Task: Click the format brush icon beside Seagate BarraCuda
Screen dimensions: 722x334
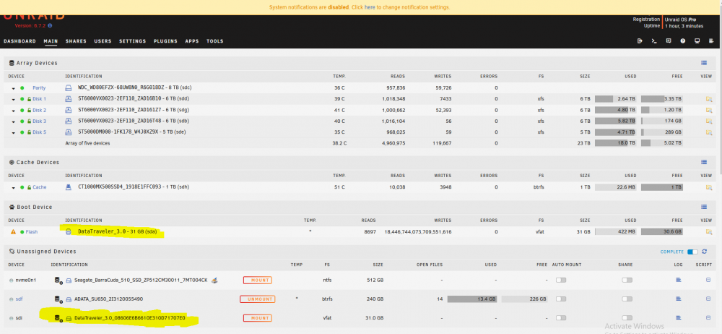Action: pos(214,280)
